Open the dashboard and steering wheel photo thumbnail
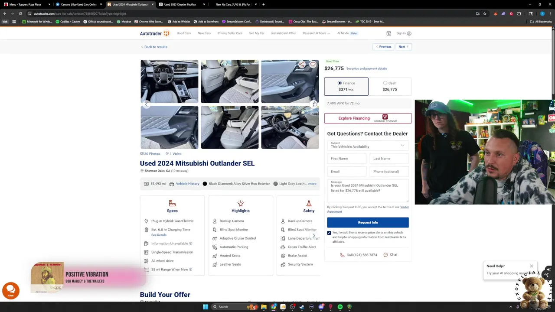 point(170,81)
